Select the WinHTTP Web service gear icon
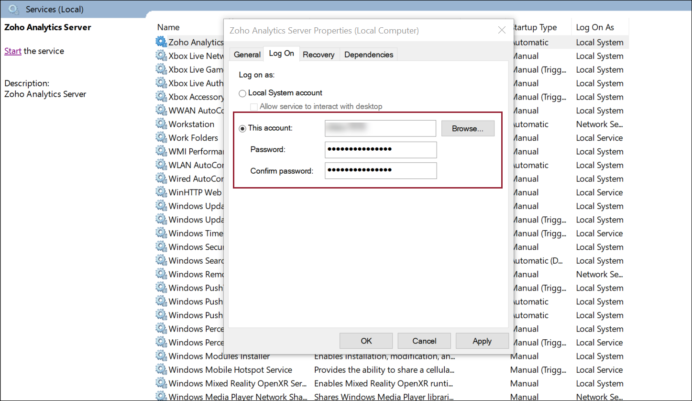This screenshot has height=401, width=692. (161, 192)
